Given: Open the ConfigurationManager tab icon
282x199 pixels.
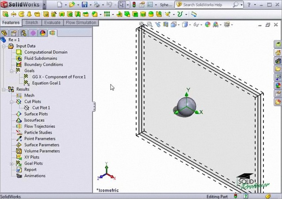Looking at the screenshot, I should coord(23,33).
